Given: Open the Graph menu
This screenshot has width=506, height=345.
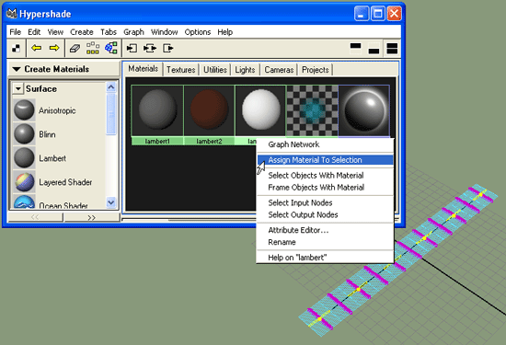Looking at the screenshot, I should coord(133,32).
